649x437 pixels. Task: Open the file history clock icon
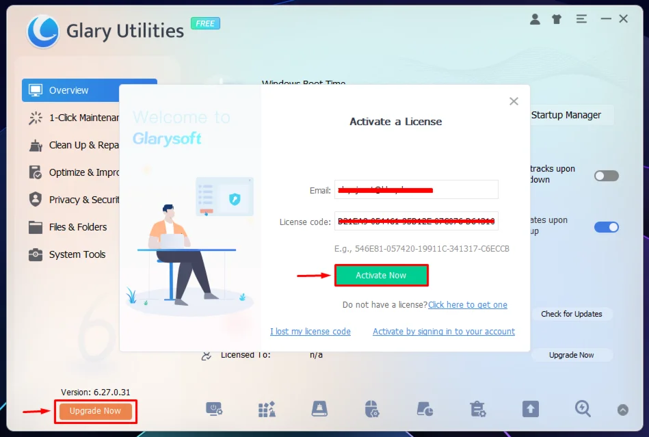click(x=425, y=409)
